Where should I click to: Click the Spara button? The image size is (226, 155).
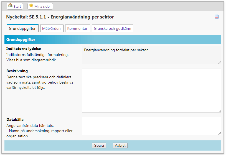point(99,146)
